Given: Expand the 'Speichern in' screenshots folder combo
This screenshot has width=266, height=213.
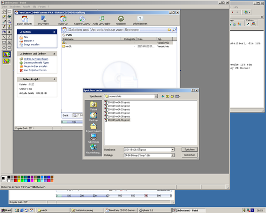Looking at the screenshot, I should (x=156, y=96).
